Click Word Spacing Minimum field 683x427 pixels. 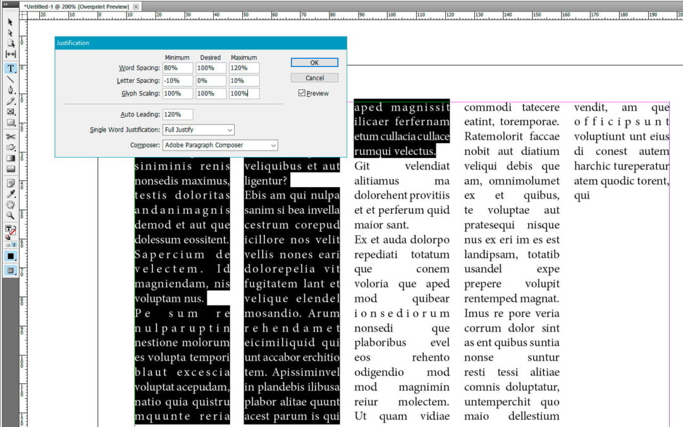(x=177, y=68)
